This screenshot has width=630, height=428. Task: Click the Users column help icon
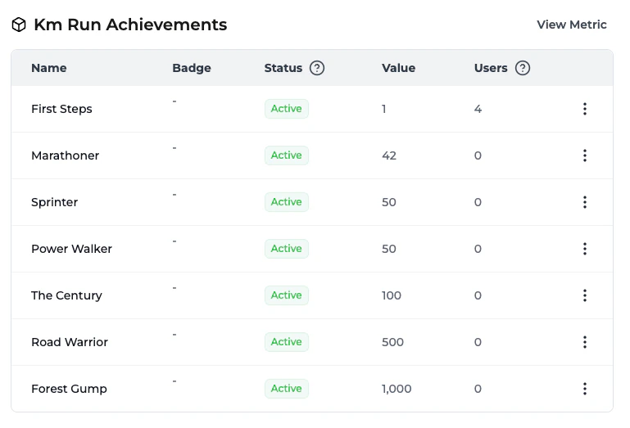[523, 68]
